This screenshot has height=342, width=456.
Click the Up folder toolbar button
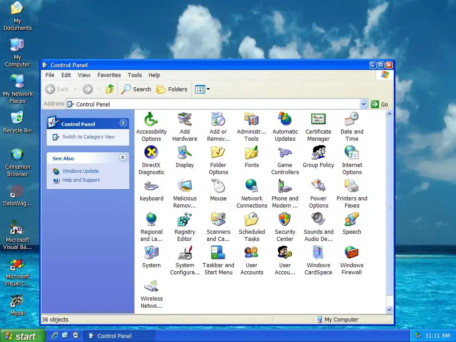[110, 89]
